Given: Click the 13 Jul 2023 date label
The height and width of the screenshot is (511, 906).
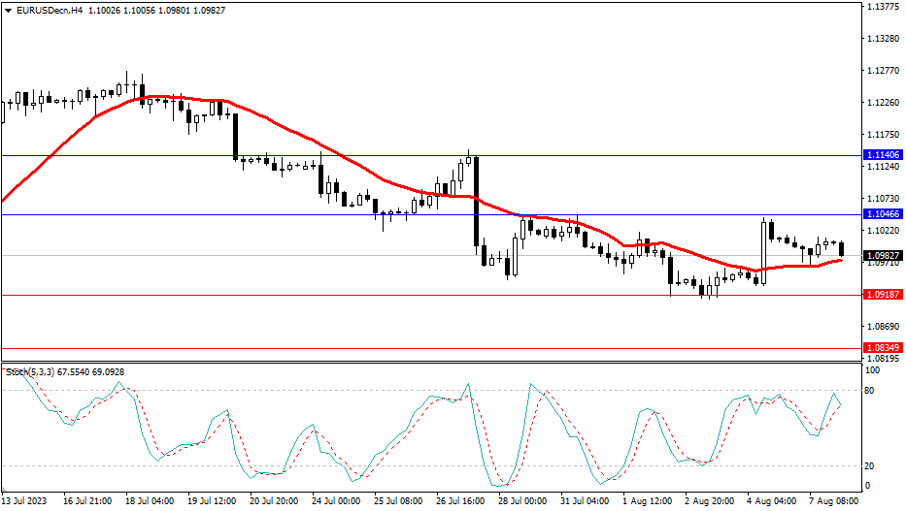Looking at the screenshot, I should 26,501.
